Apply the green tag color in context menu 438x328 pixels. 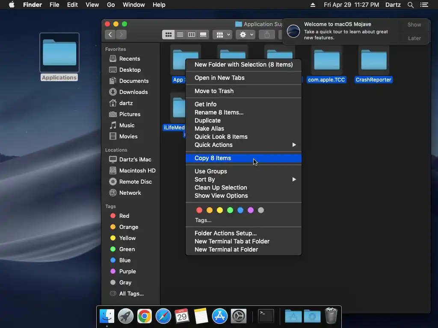point(230,210)
